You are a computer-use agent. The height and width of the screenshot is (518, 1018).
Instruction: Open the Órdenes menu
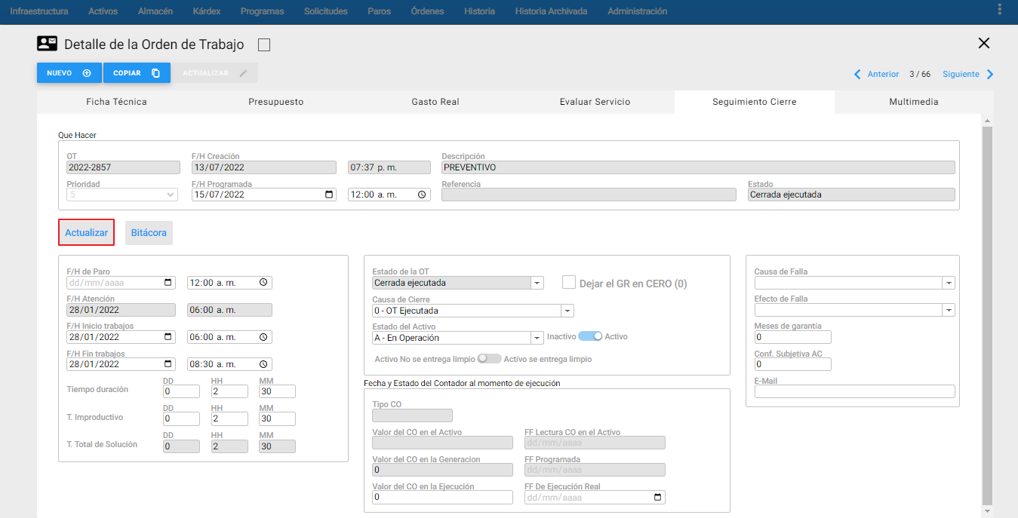[428, 11]
